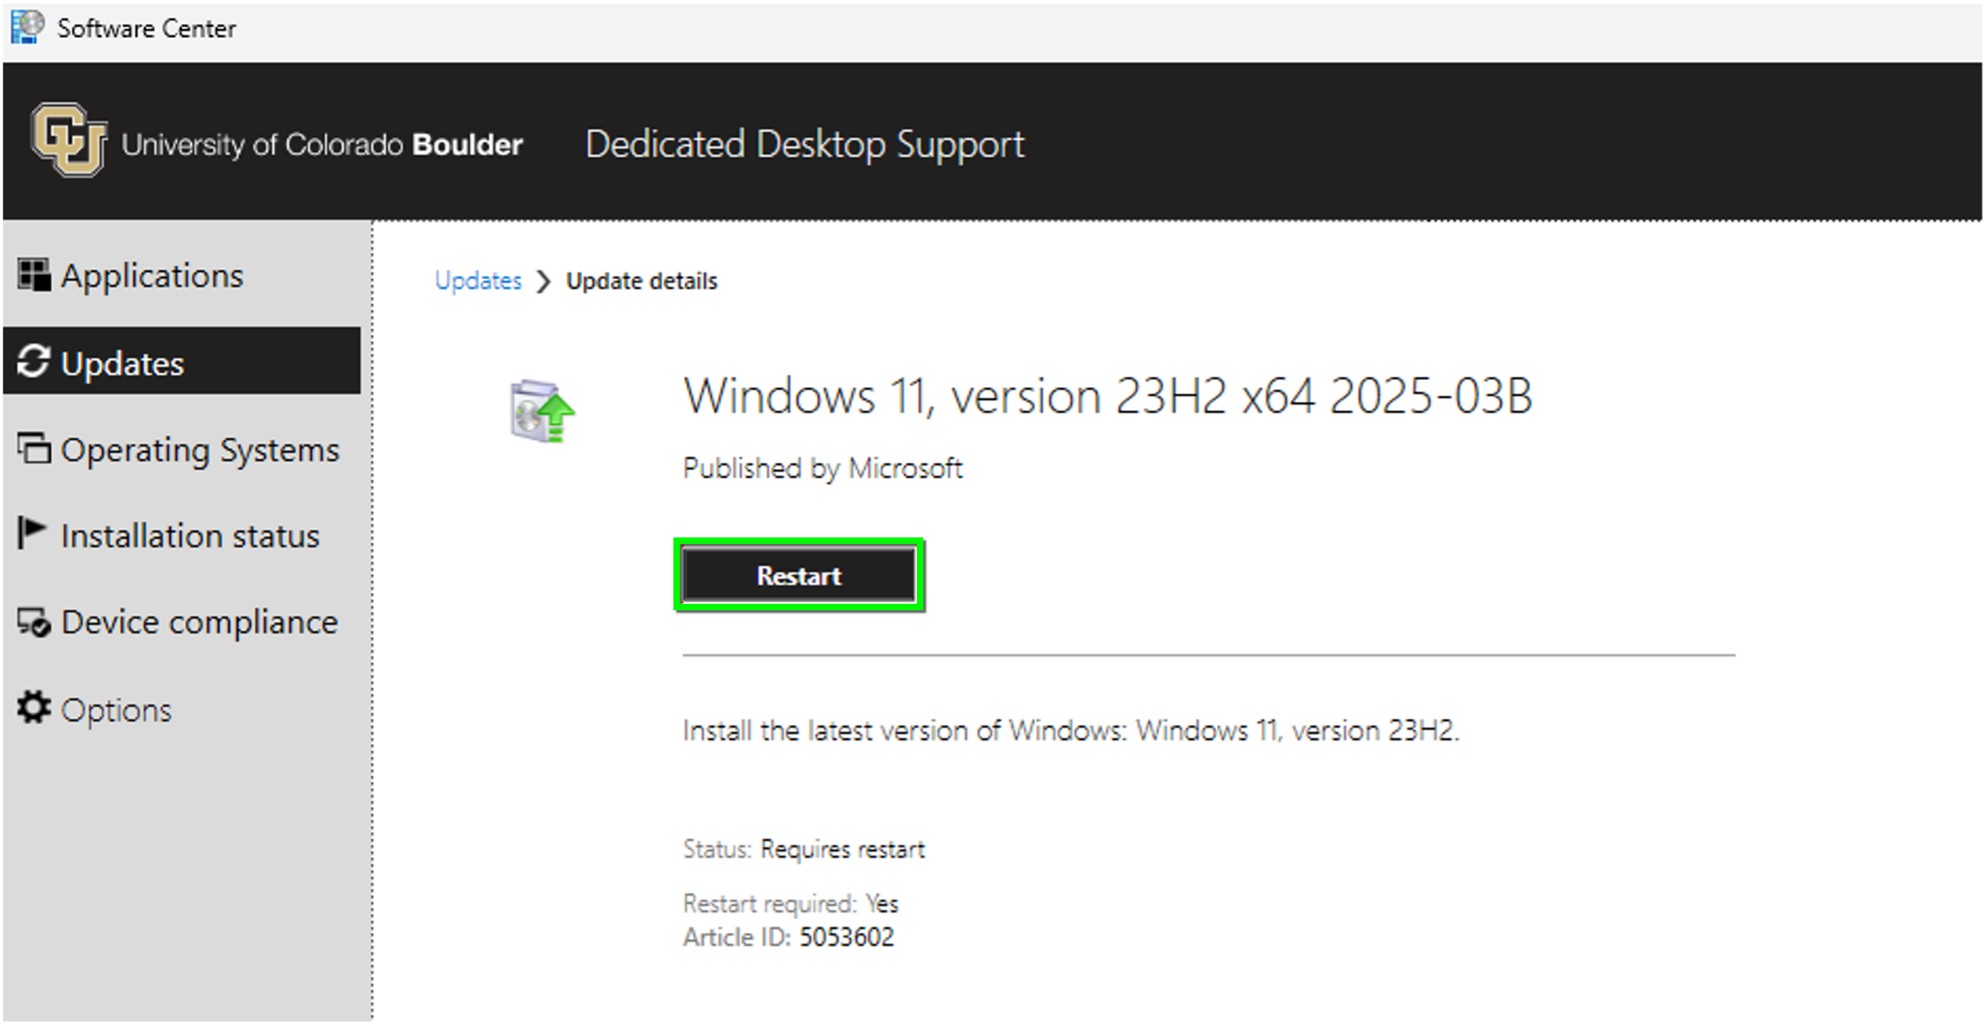Go to Operating Systems section
The image size is (1987, 1026).
(x=182, y=449)
